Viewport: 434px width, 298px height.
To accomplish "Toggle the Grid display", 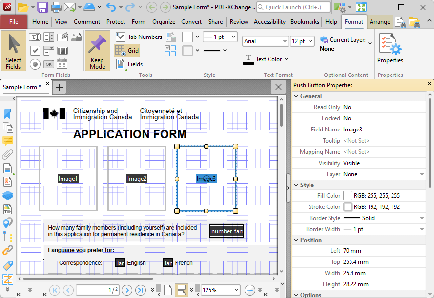I will pos(127,51).
